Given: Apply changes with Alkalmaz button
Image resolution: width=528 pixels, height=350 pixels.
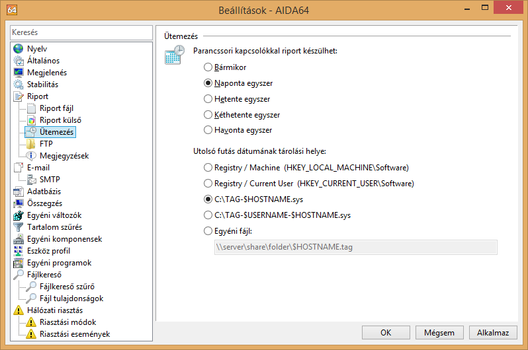Looking at the screenshot, I should click(x=493, y=333).
